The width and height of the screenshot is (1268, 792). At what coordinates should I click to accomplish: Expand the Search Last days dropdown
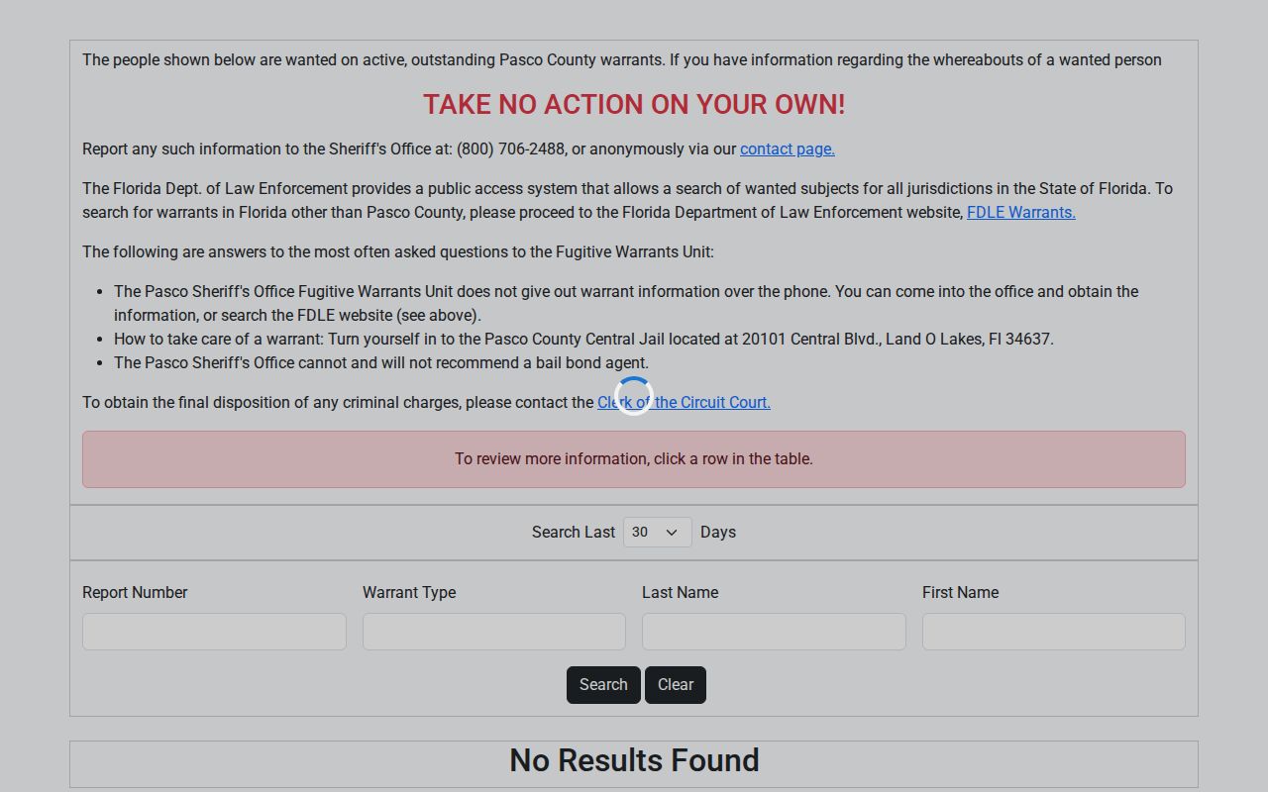[657, 532]
